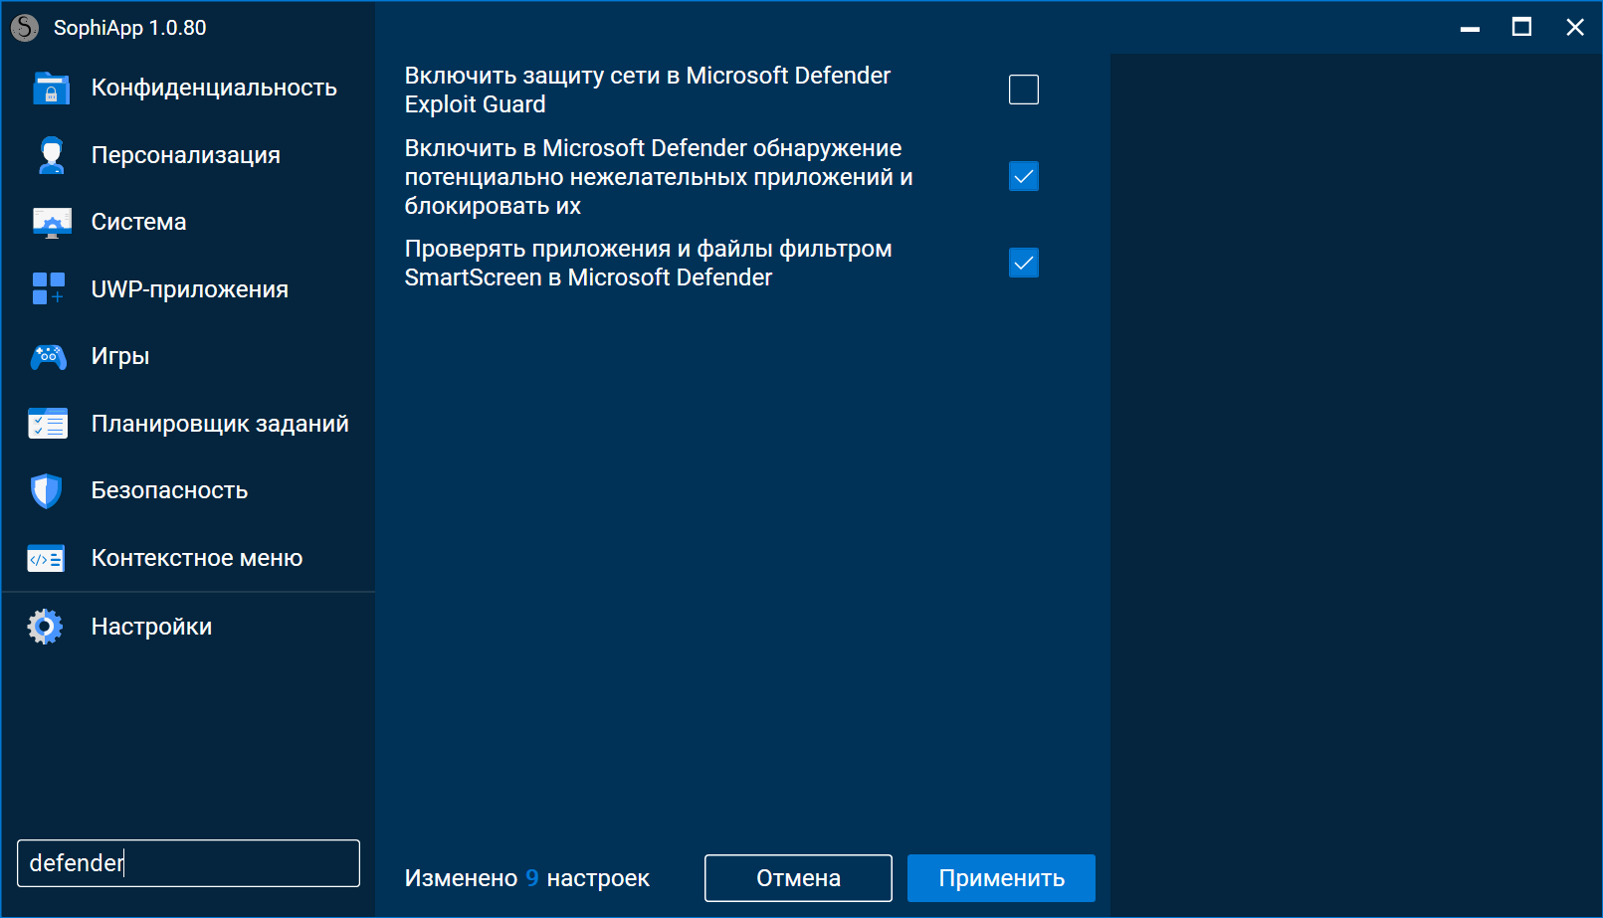The width and height of the screenshot is (1603, 918).
Task: Uncheck SmartScreen filter checkbox
Action: [x=1024, y=263]
